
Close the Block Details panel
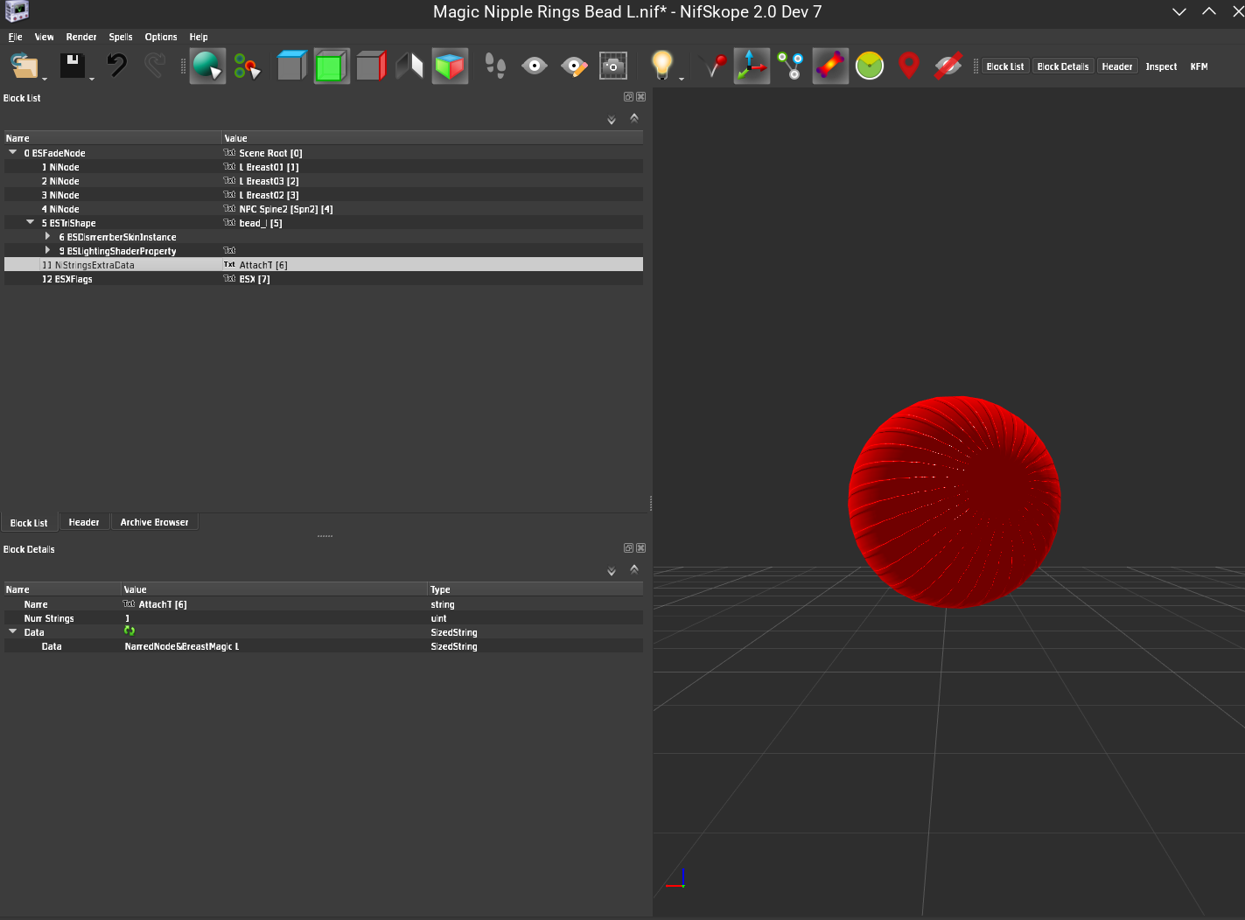click(x=641, y=548)
